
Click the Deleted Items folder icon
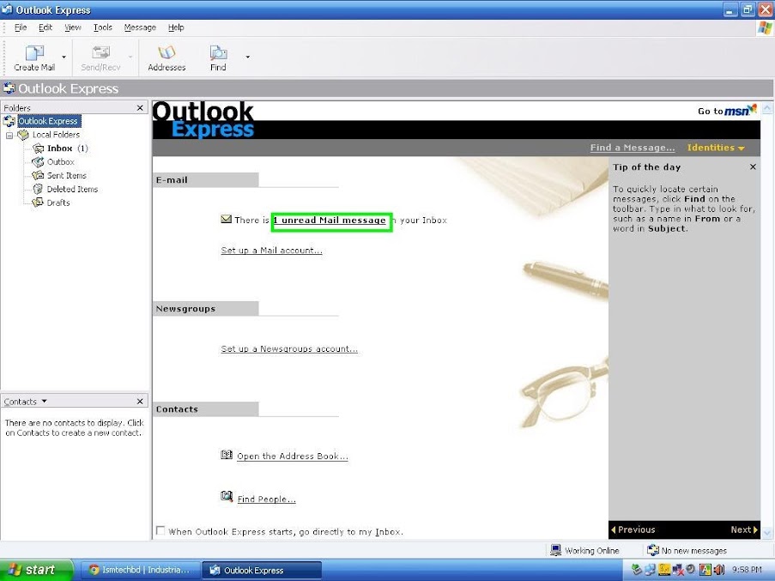[x=38, y=189]
